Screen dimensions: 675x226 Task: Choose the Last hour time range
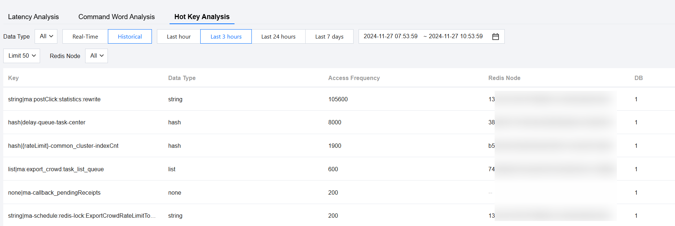click(179, 36)
